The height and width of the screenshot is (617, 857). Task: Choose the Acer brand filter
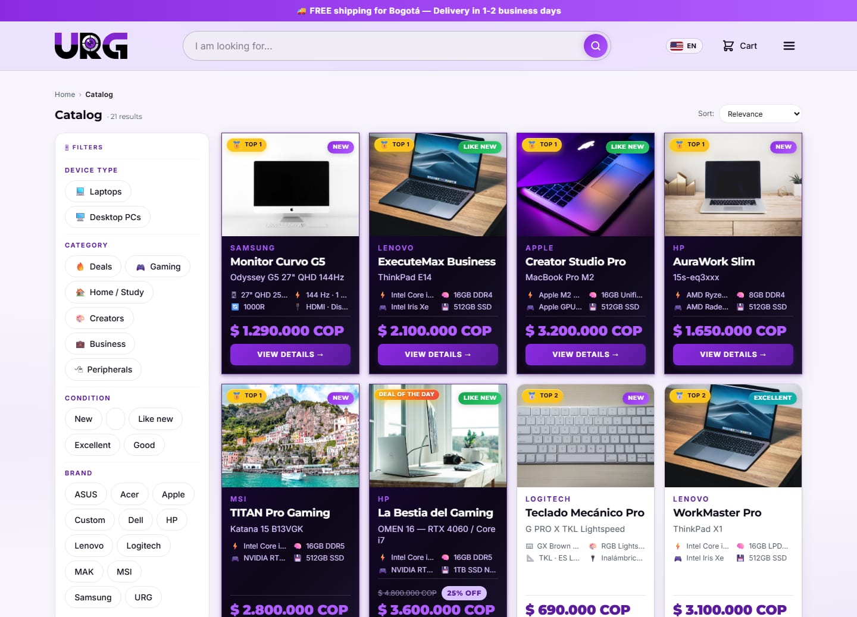pos(129,494)
